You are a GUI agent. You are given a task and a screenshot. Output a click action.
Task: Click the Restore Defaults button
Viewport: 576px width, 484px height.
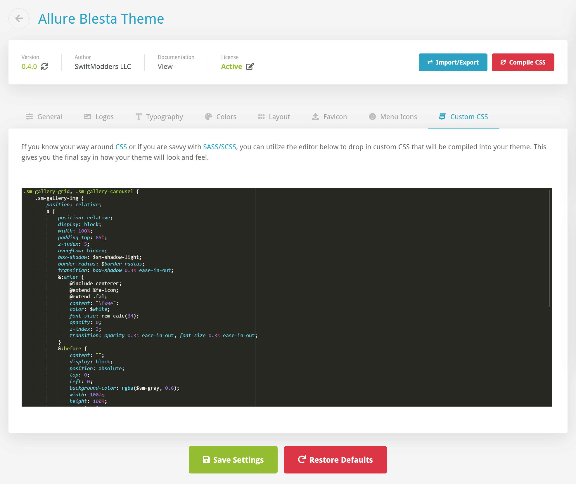(x=335, y=459)
